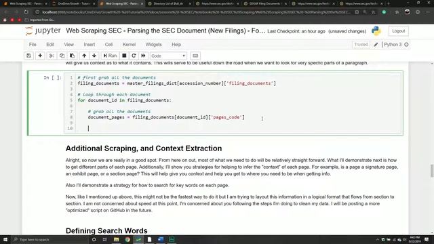Image resolution: width=434 pixels, height=244 pixels.
Task: Restart kernel and run all cells
Action: click(143, 56)
